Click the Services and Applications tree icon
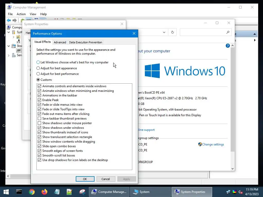The height and width of the screenshot is (197, 263). (14, 55)
